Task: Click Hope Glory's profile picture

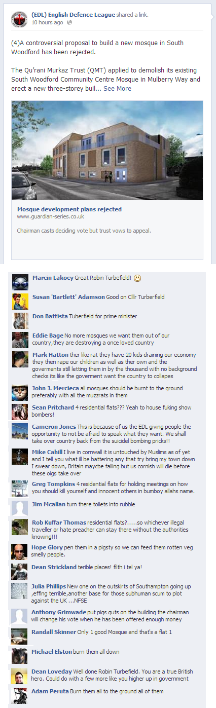Action: tap(20, 552)
